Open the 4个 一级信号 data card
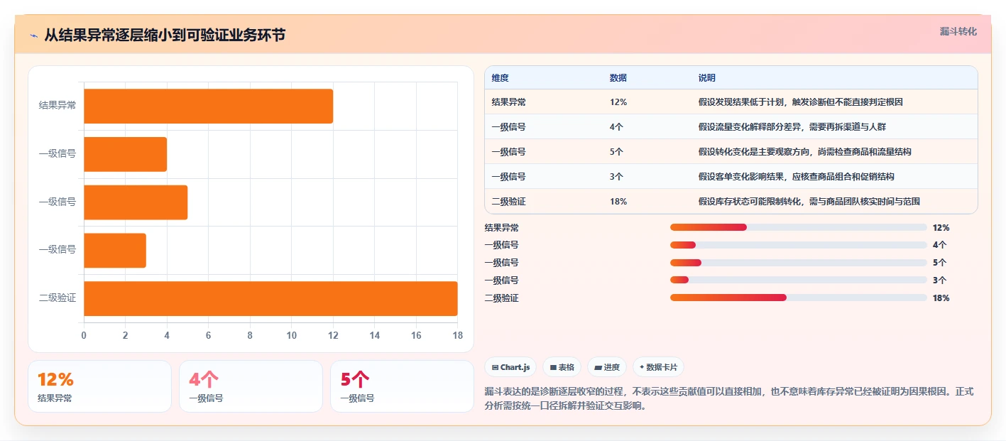This screenshot has height=441, width=1006. pyautogui.click(x=251, y=386)
